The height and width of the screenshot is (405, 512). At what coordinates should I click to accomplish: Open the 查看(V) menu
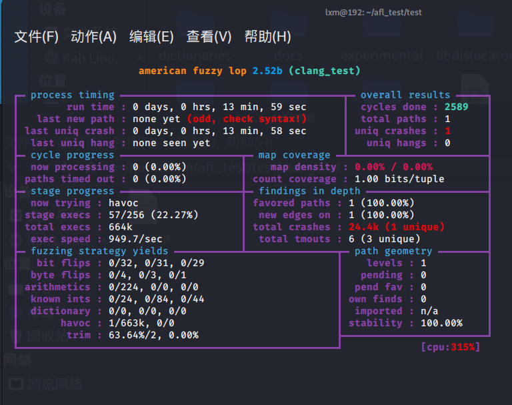click(x=209, y=37)
